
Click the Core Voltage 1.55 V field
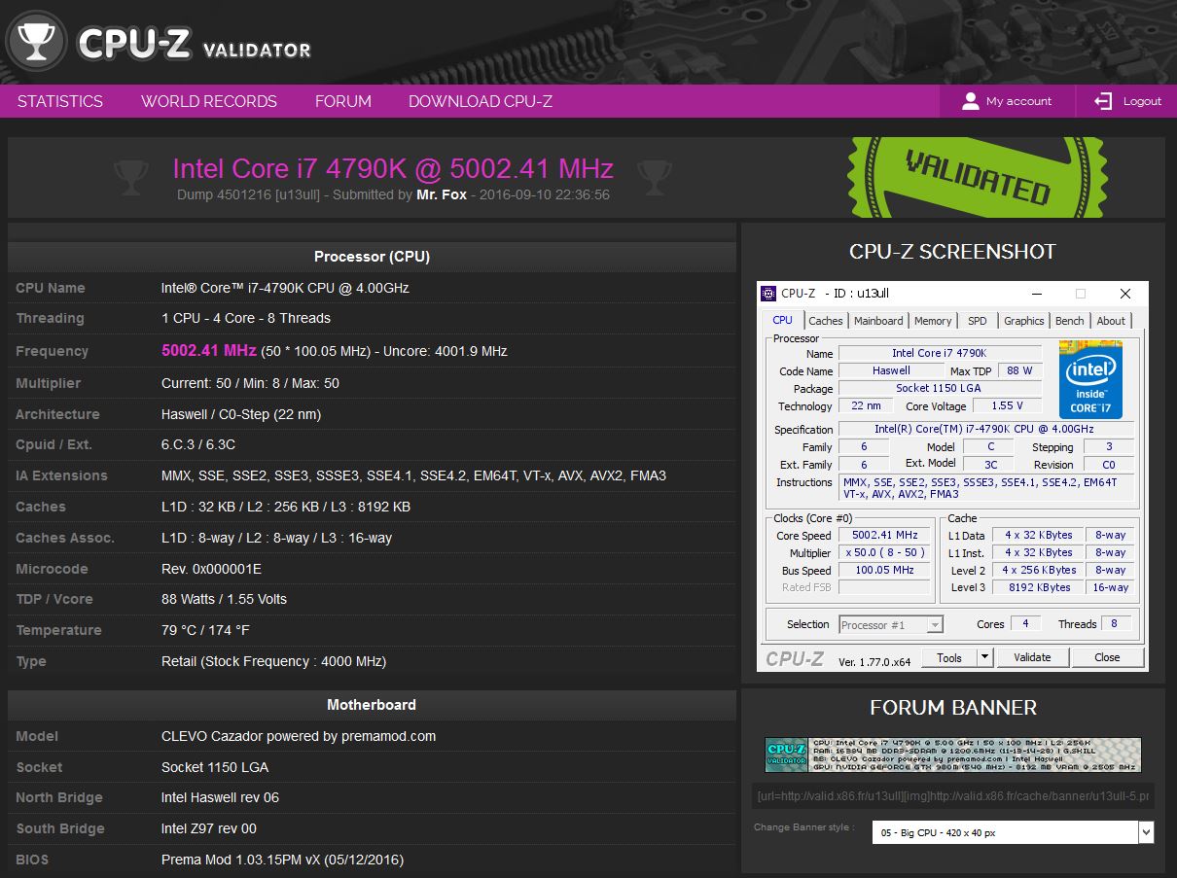click(x=1007, y=405)
